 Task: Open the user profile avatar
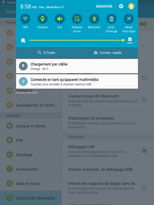[x=131, y=6]
